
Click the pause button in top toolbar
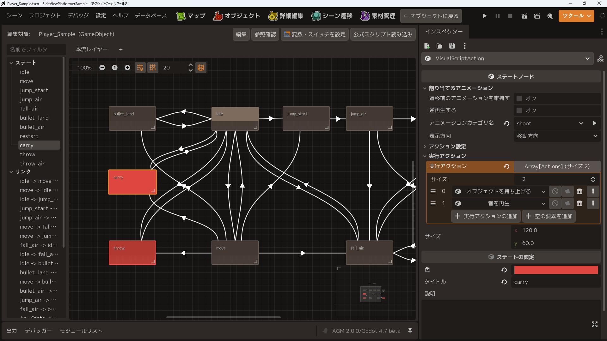498,16
